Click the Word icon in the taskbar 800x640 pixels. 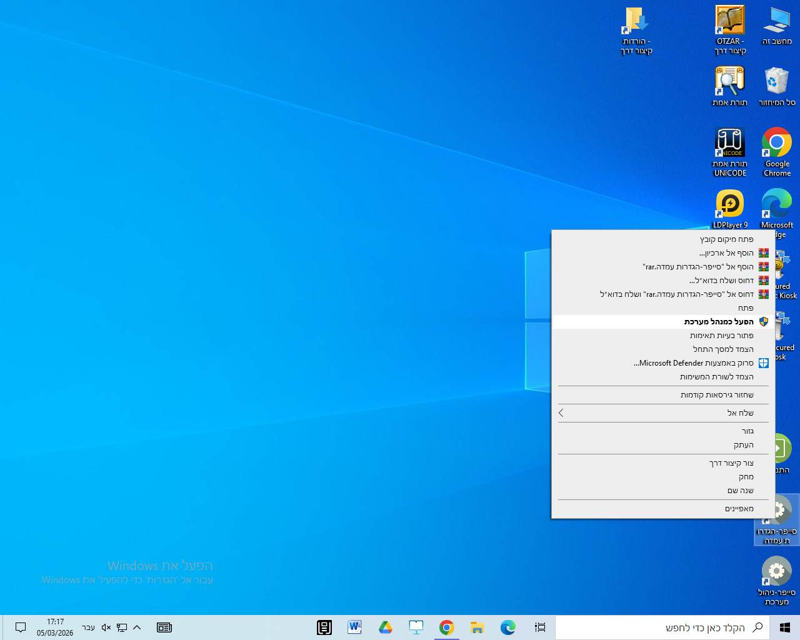tap(354, 627)
